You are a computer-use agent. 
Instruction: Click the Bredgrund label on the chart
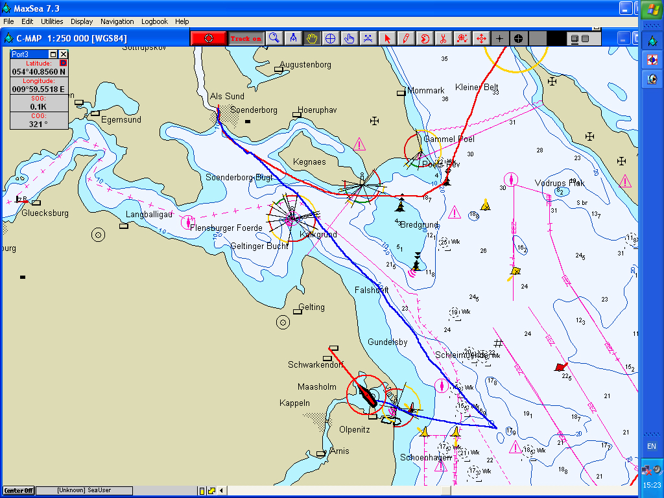coord(420,224)
